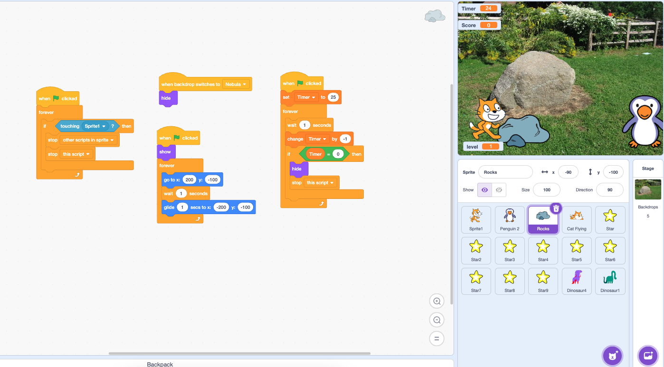Screen dimensions: 664x367
Task: Select the Cat Flying sprite
Action: point(577,219)
